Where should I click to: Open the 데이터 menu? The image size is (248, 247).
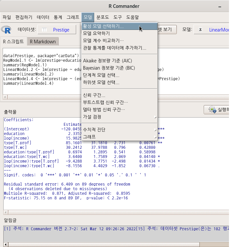[x=43, y=17]
